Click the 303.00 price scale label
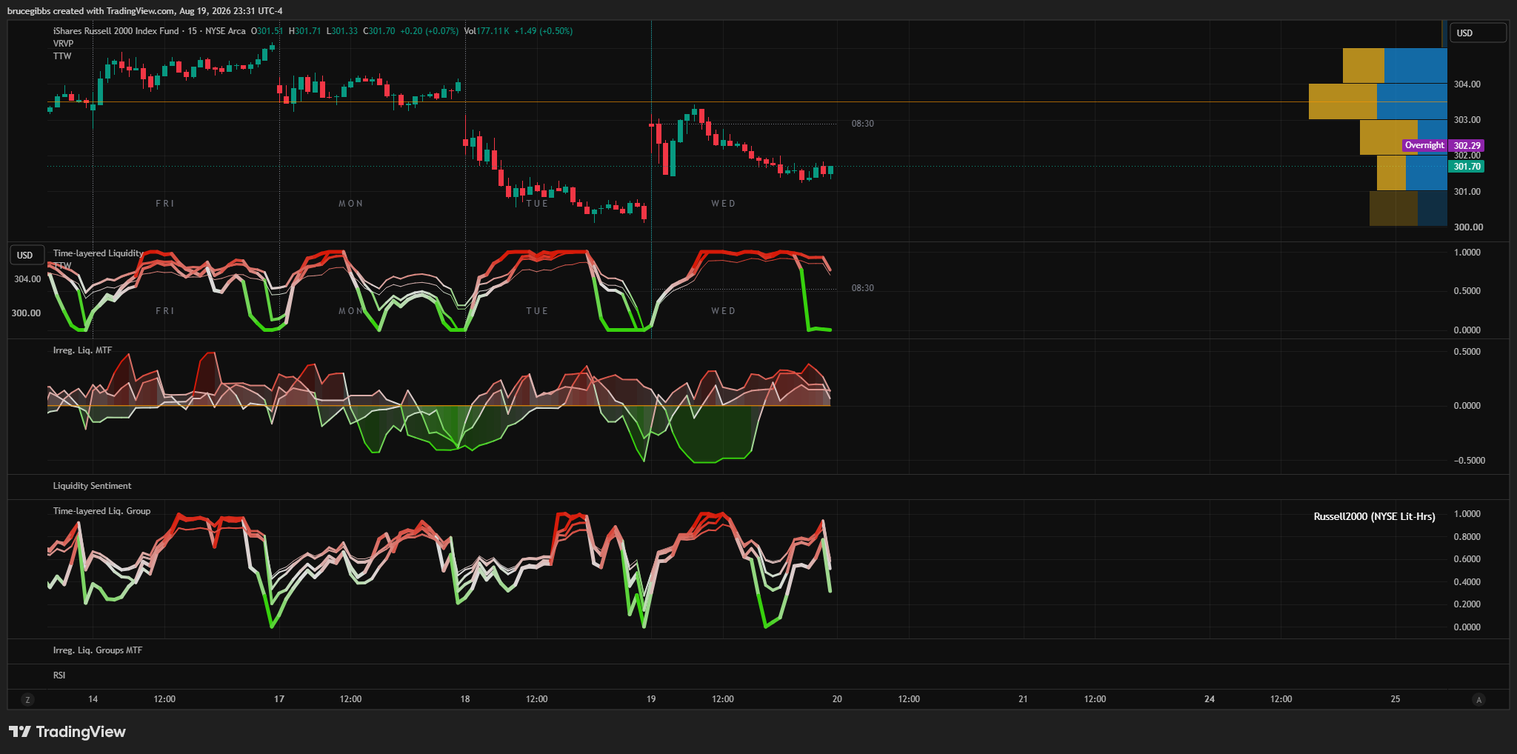The height and width of the screenshot is (754, 1517). click(1467, 120)
